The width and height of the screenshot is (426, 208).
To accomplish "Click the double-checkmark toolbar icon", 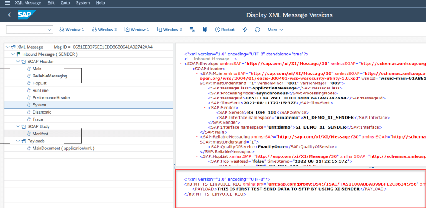I will [x=245, y=30].
